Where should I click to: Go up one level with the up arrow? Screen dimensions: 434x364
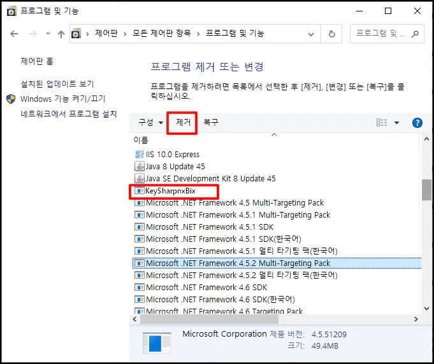click(61, 34)
